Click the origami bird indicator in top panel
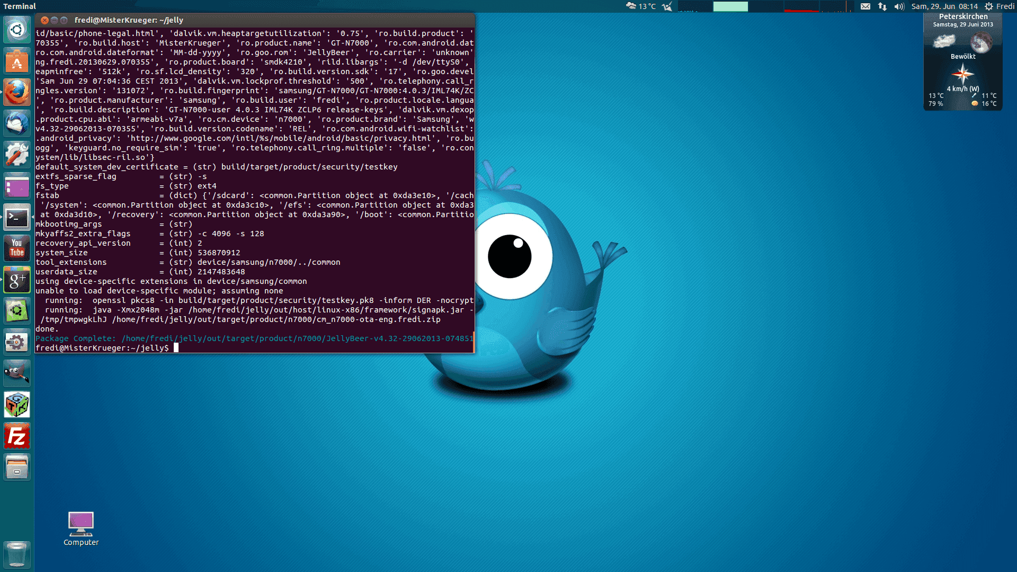1017x572 pixels. pos(667,6)
